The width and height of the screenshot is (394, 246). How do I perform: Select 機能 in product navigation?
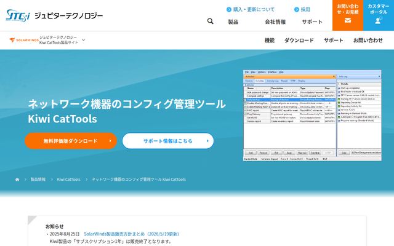(x=270, y=40)
